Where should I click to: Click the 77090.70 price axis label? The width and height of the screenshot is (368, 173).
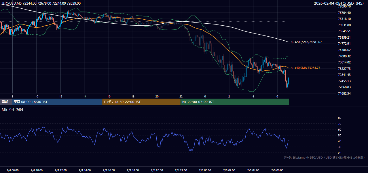coord(344,6)
